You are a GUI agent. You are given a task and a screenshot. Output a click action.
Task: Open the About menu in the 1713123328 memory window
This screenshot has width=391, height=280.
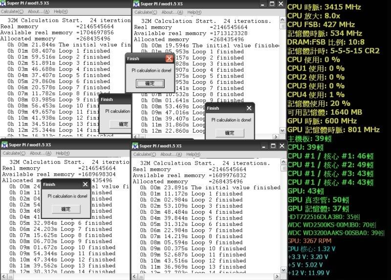[172, 12]
